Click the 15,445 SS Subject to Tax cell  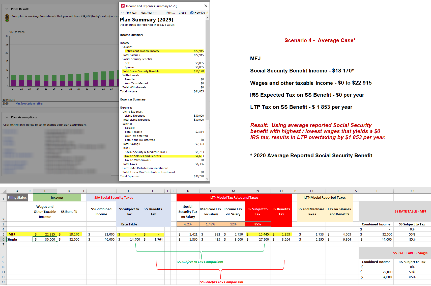[x=257, y=234]
